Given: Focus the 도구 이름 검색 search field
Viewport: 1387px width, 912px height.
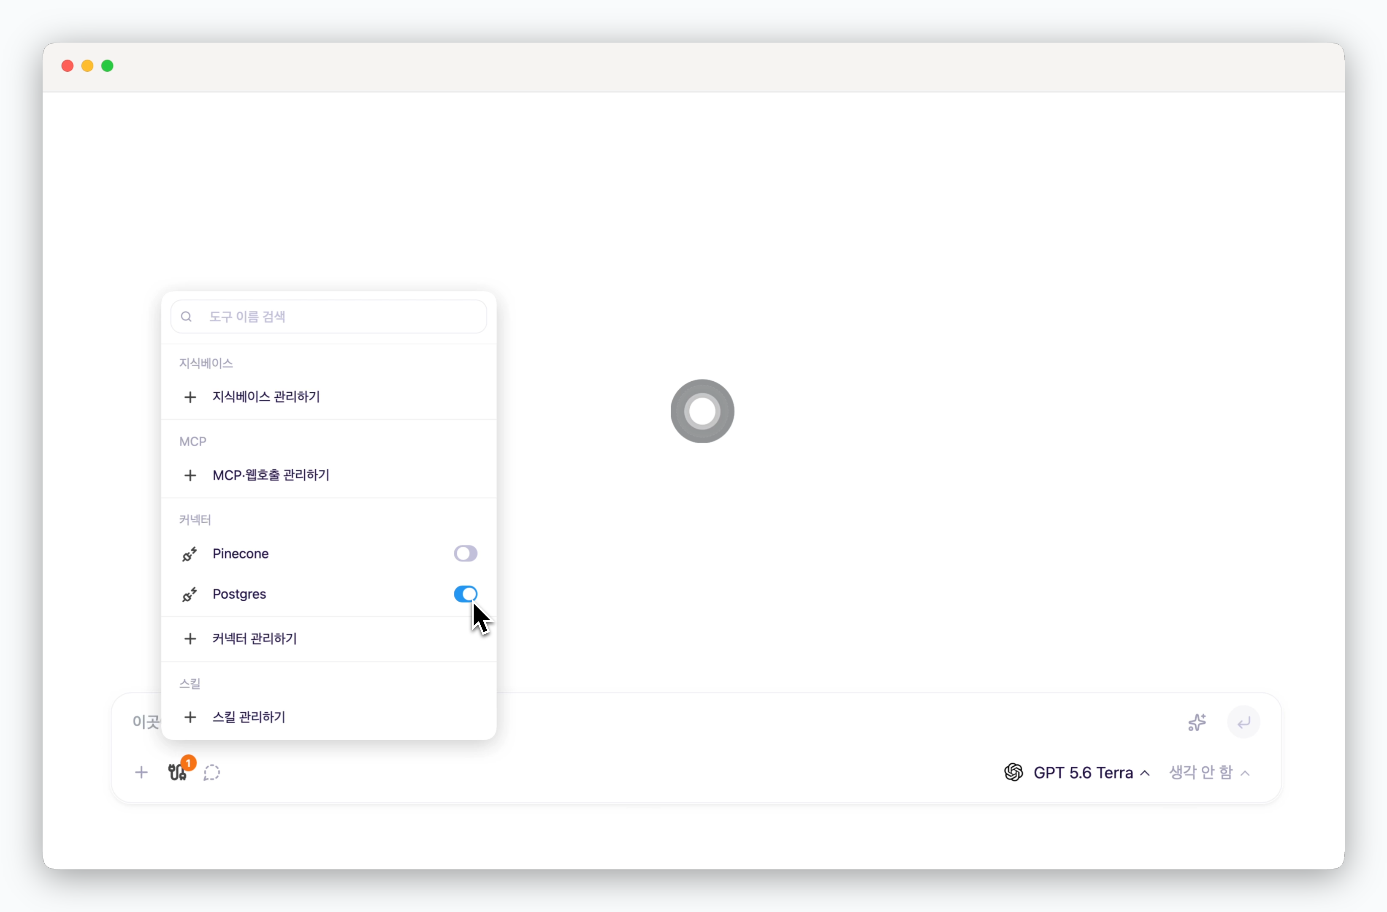Looking at the screenshot, I should coord(329,317).
